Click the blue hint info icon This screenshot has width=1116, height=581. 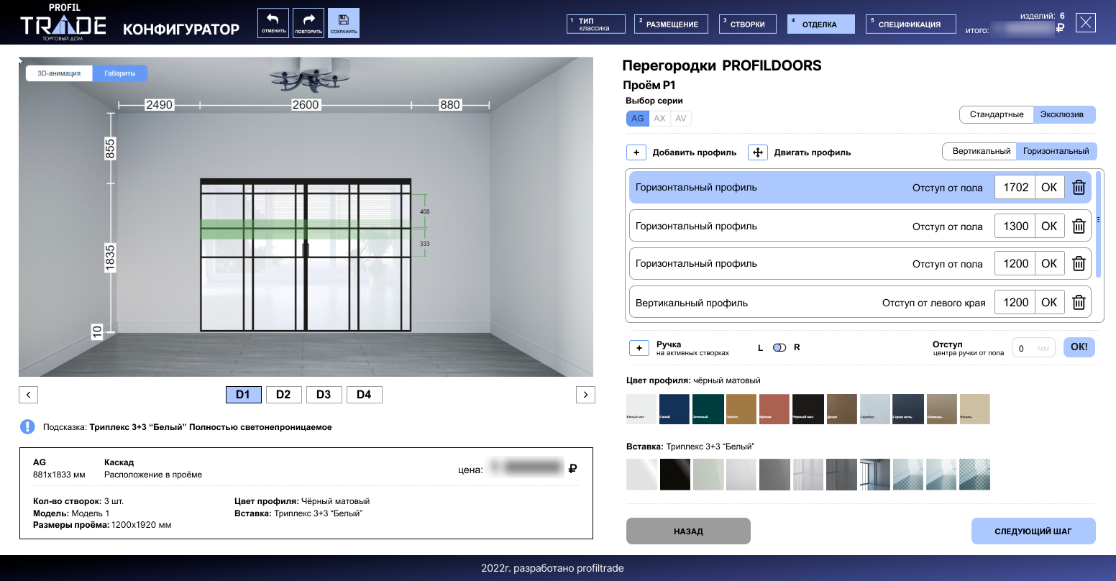(27, 427)
